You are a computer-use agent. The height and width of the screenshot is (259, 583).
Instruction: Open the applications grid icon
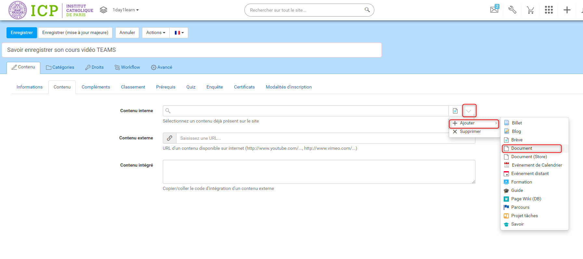pos(549,10)
